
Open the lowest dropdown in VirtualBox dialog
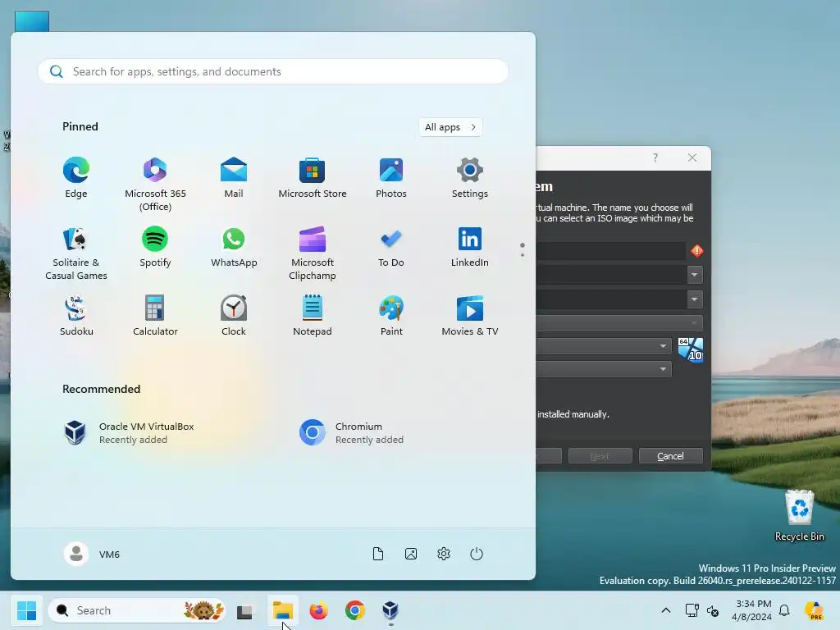(663, 369)
